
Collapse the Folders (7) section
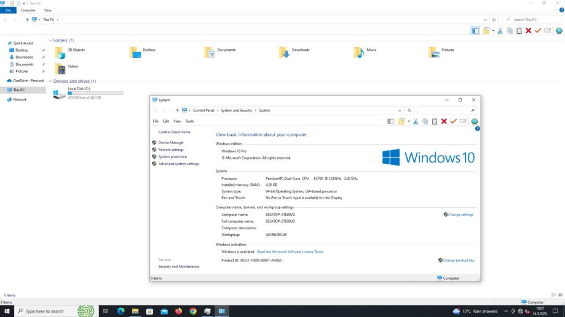[x=50, y=40]
